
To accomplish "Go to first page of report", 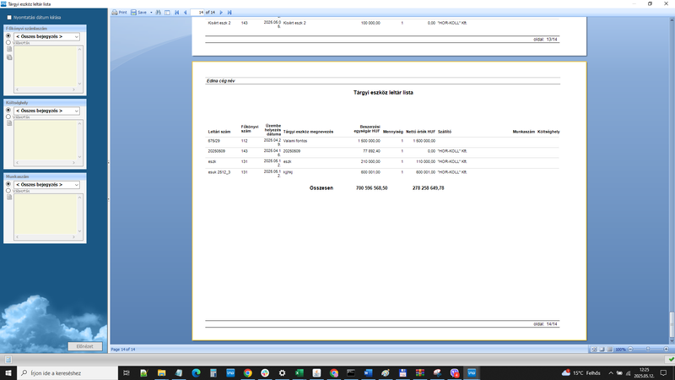I will 176,13.
